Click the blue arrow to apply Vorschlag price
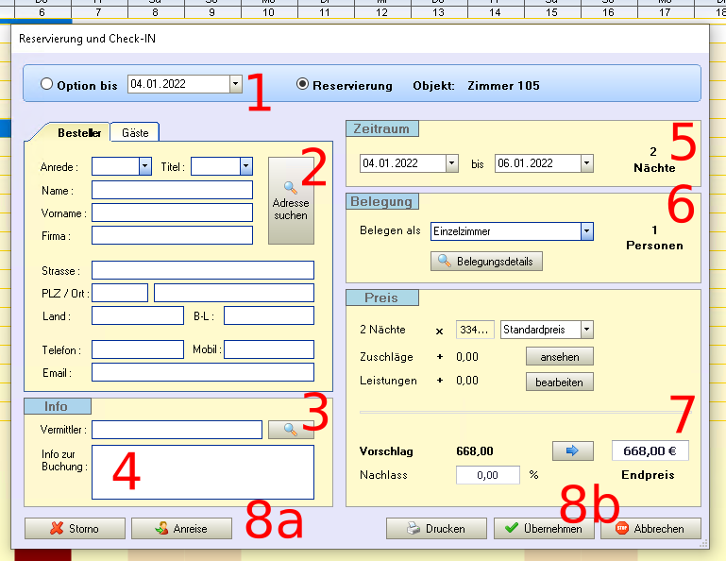This screenshot has height=561, width=726. point(571,451)
